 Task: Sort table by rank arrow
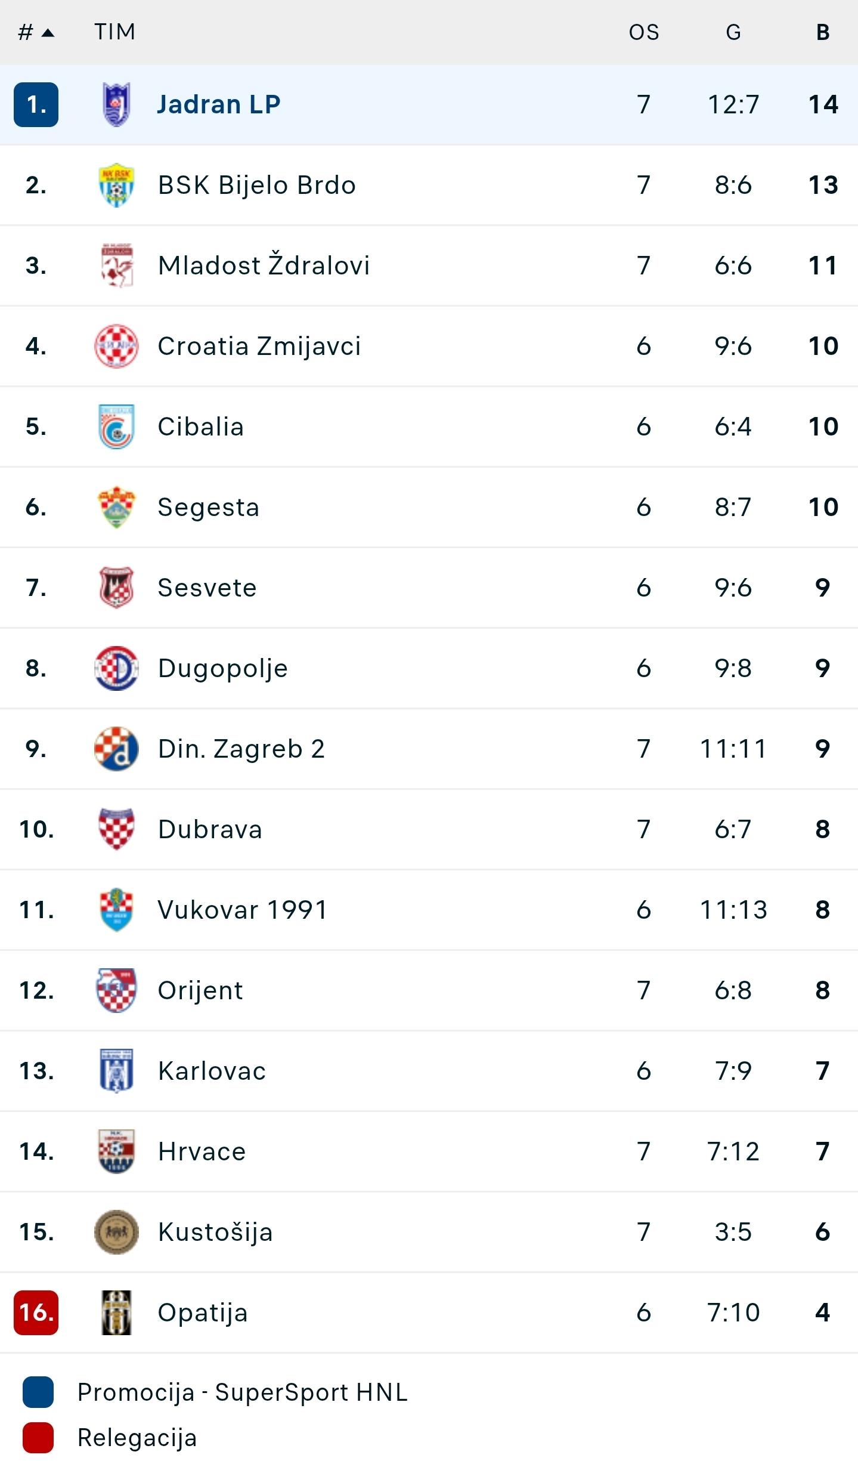pos(48,33)
